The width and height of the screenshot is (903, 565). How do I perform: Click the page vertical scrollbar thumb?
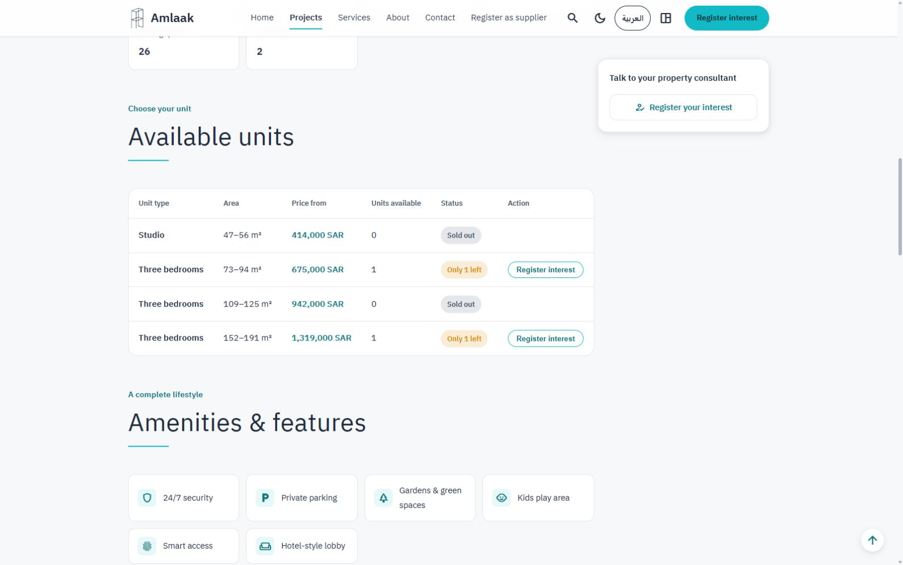[900, 207]
